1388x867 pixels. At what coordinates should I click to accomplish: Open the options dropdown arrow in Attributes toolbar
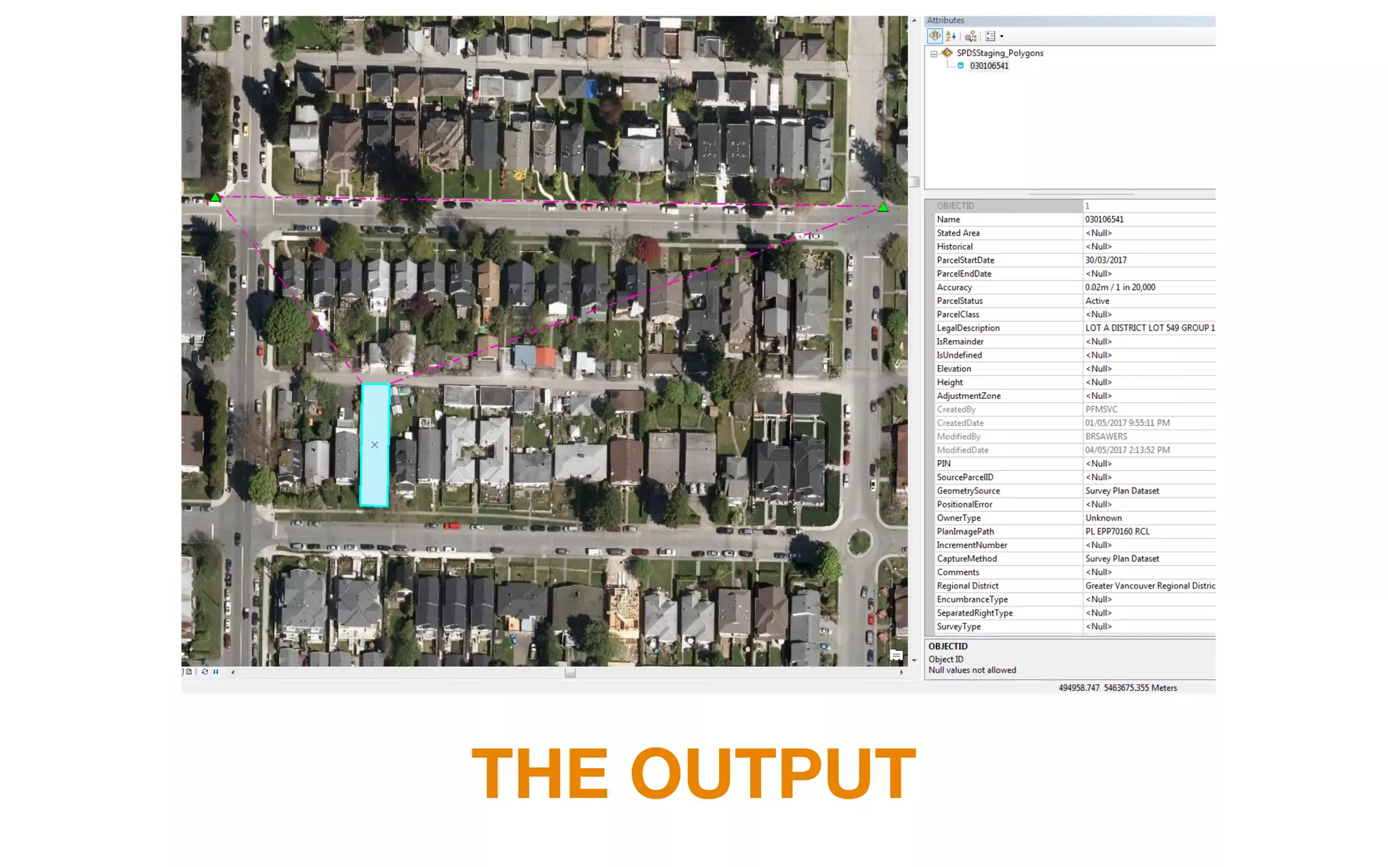(1002, 37)
